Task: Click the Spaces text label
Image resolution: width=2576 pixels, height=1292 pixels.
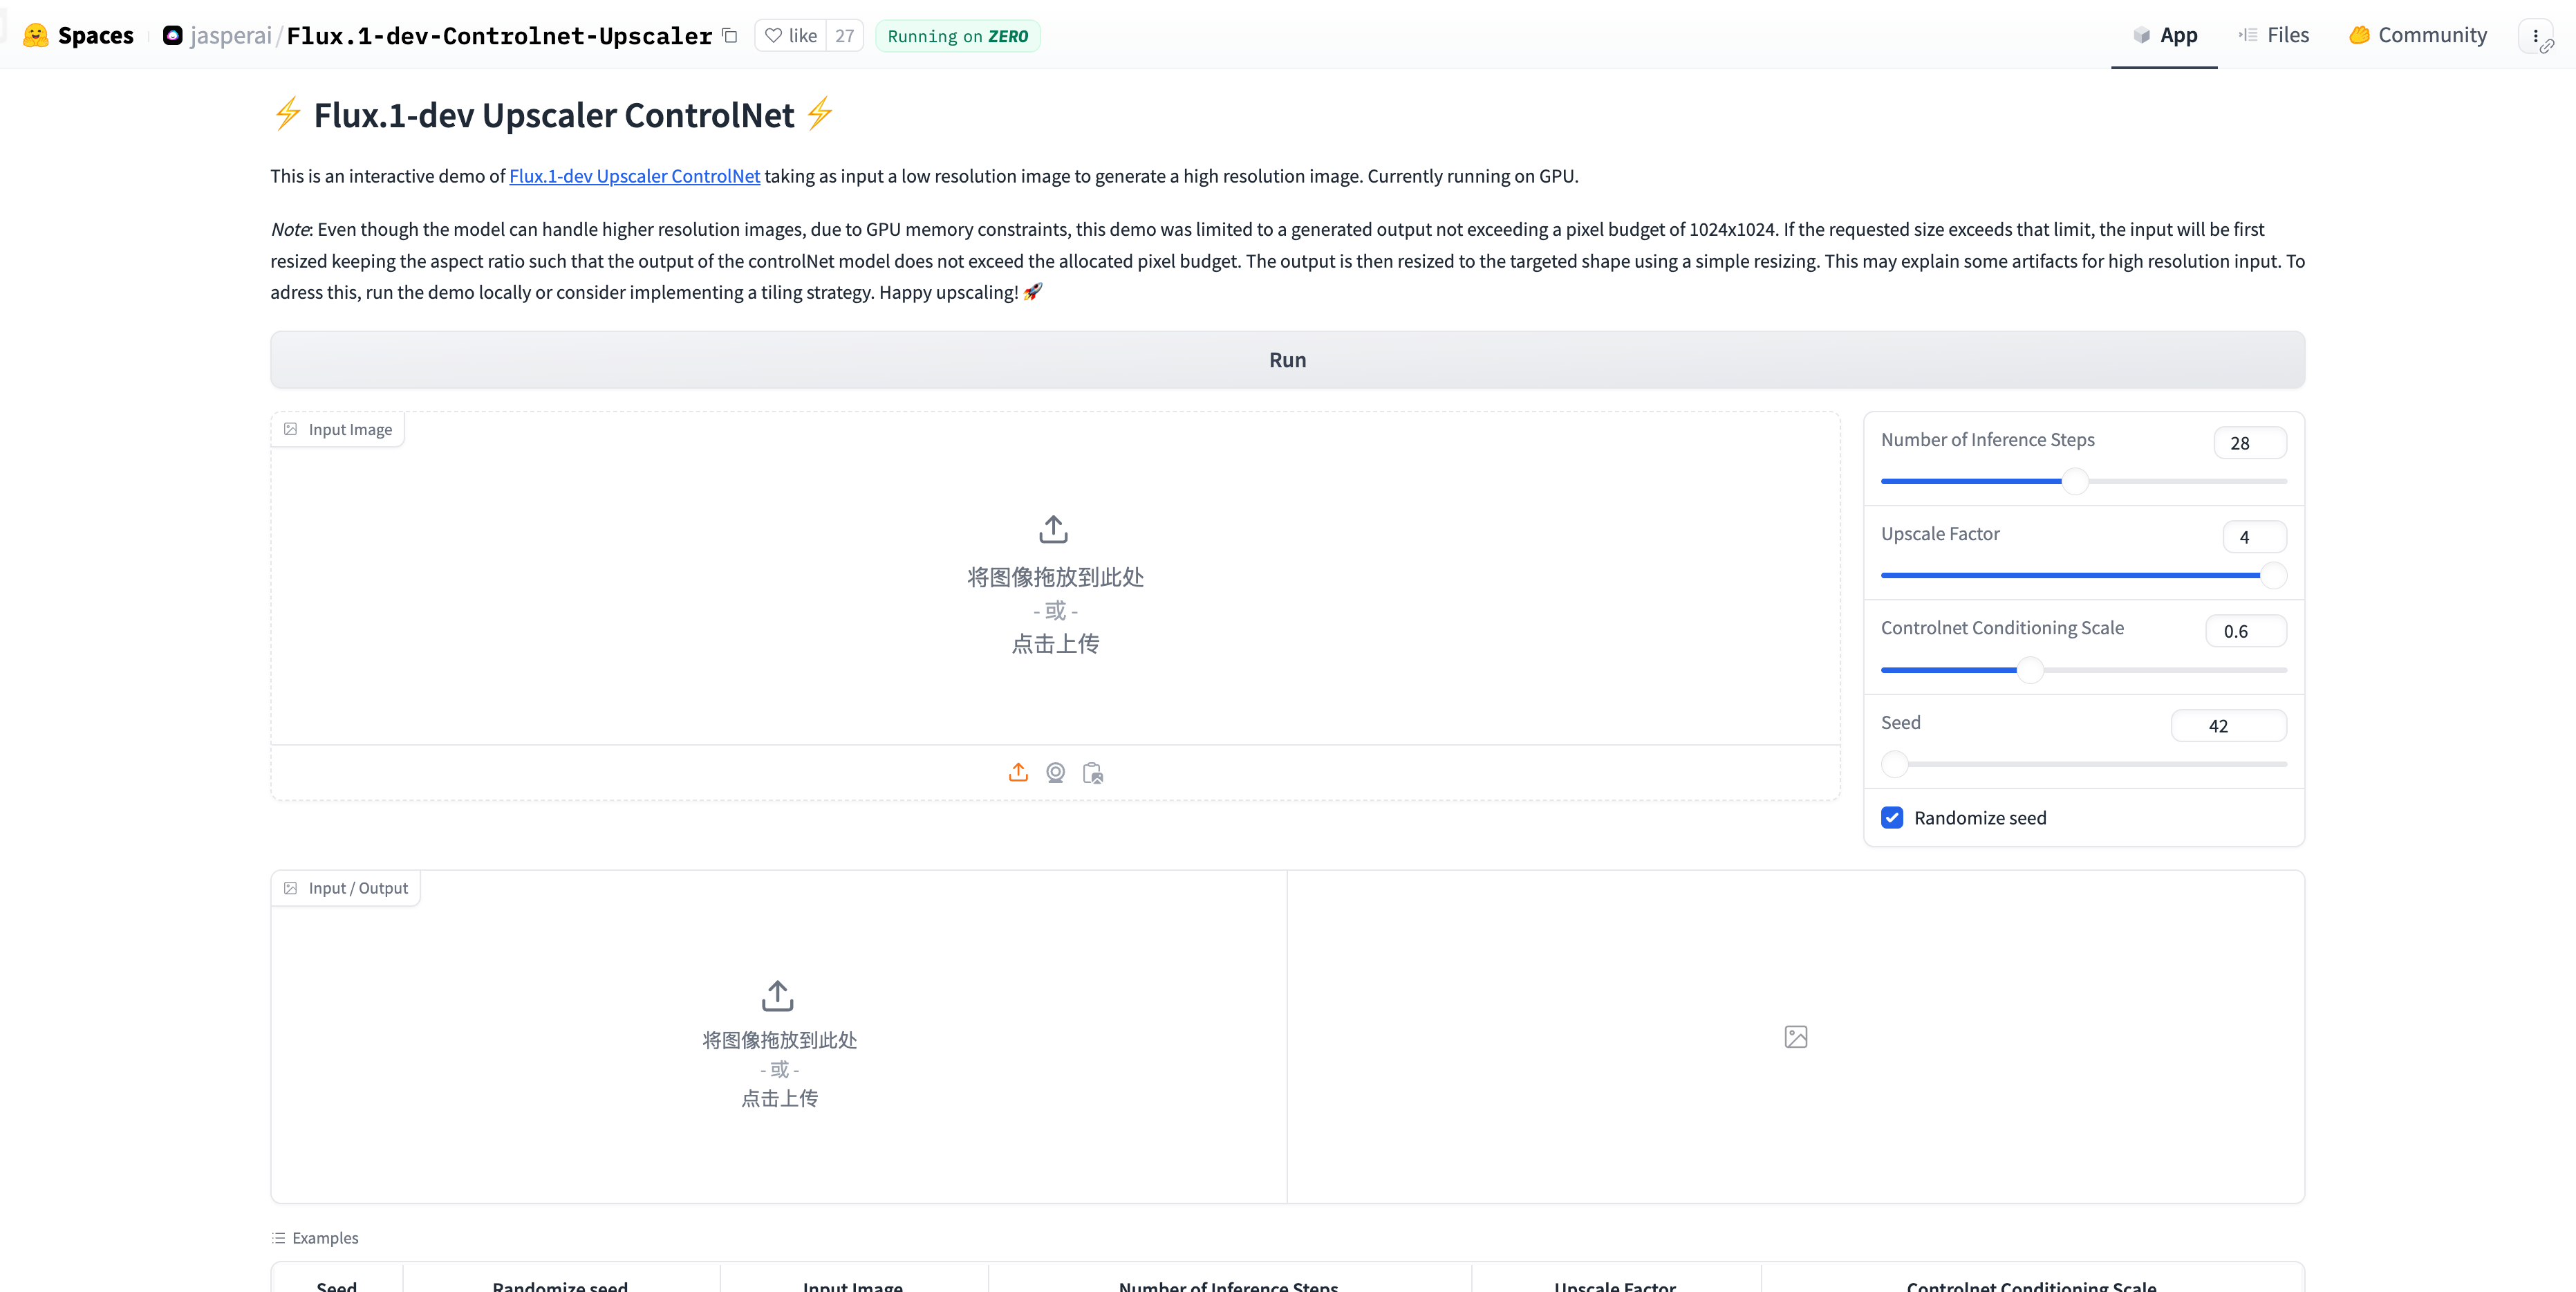Action: tap(96, 36)
